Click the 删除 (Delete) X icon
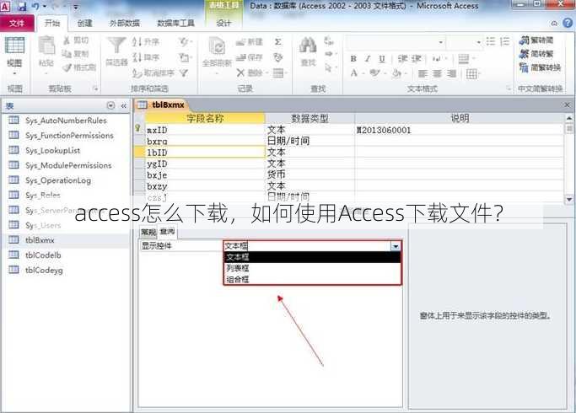Viewport: 576px width, 413px height. click(x=240, y=72)
